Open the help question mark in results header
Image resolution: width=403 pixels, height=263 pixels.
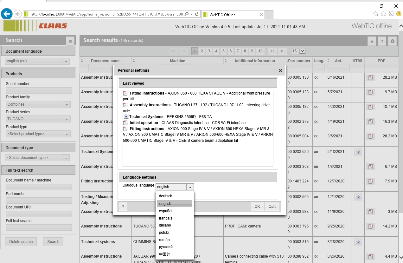click(382, 41)
